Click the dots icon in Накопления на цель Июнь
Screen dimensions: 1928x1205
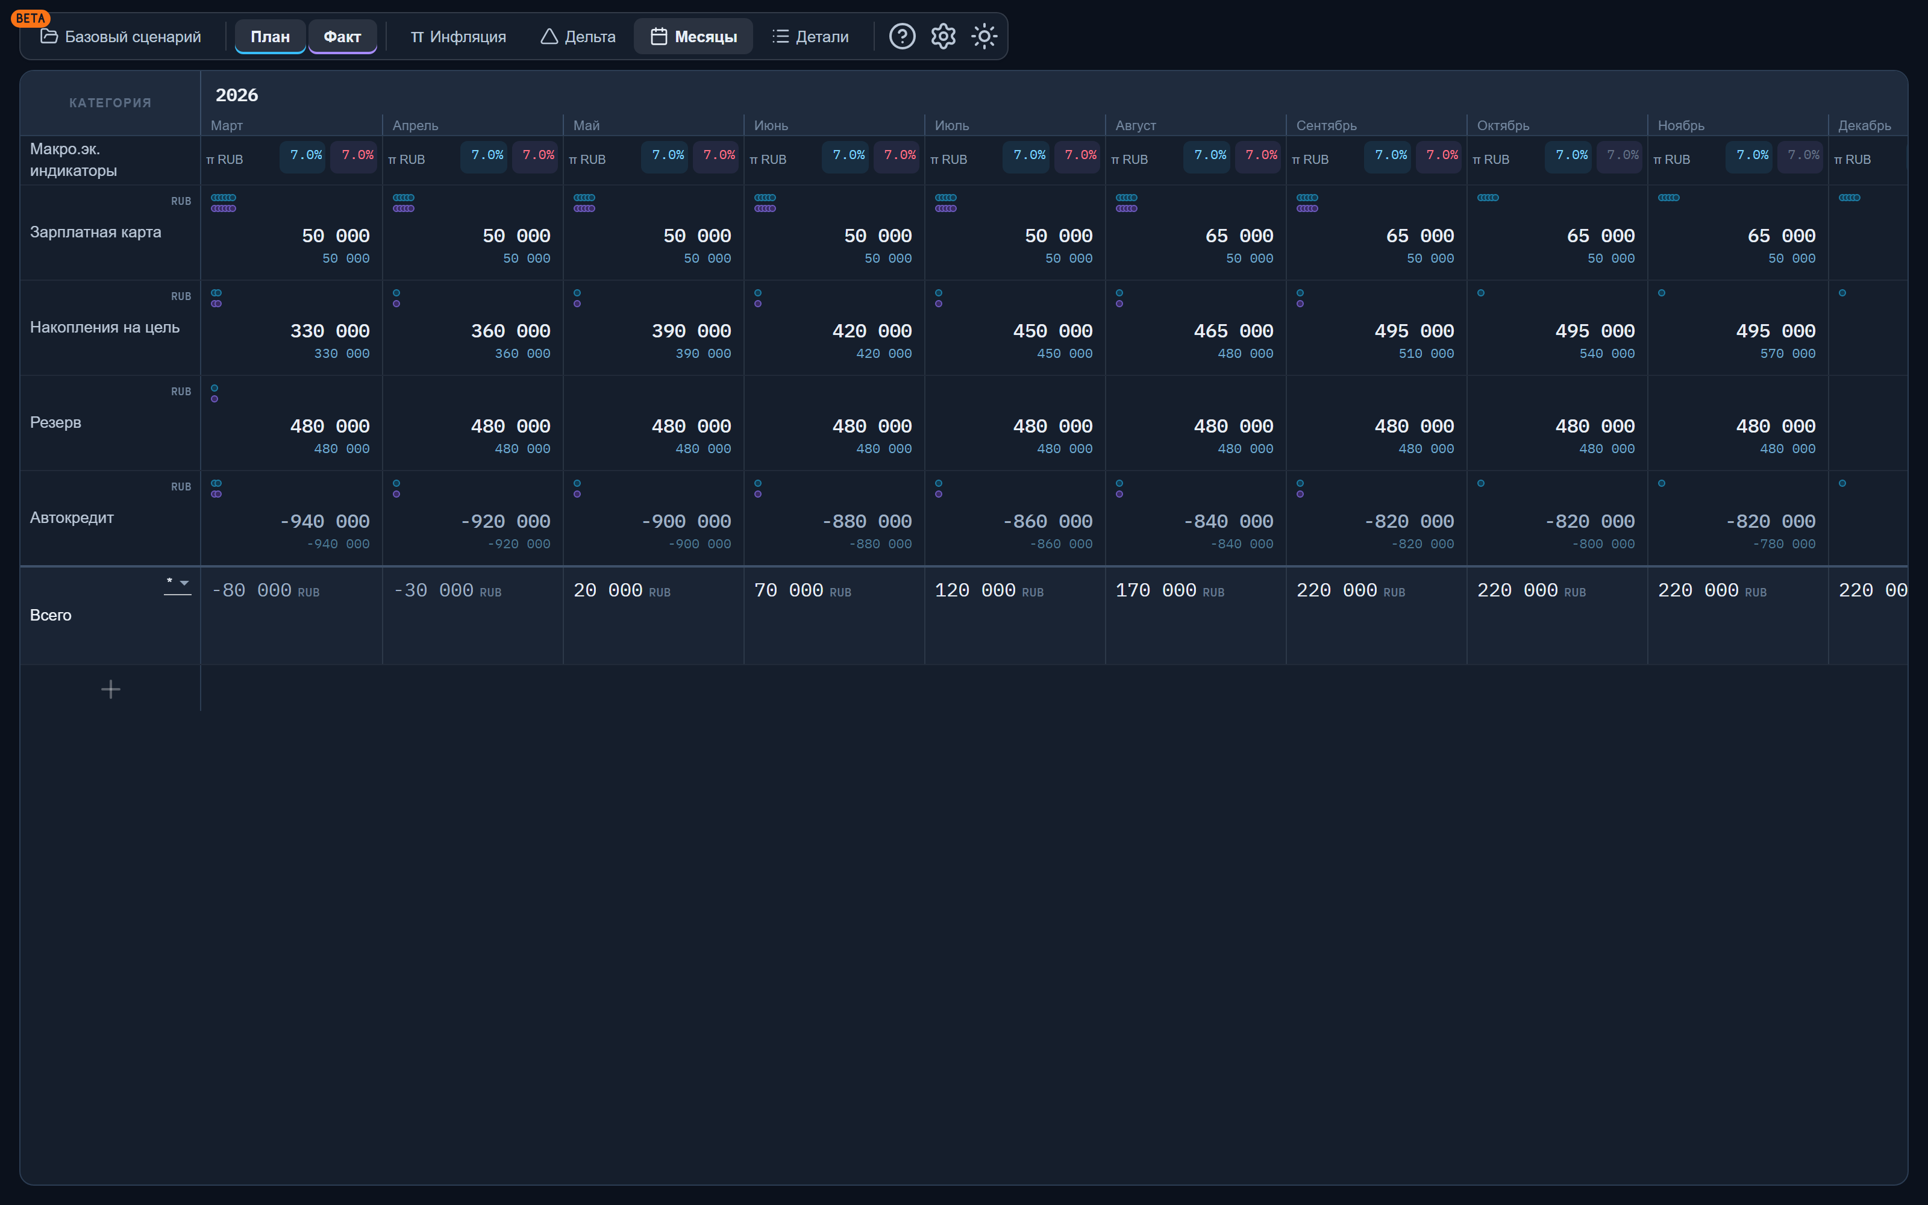[758, 298]
